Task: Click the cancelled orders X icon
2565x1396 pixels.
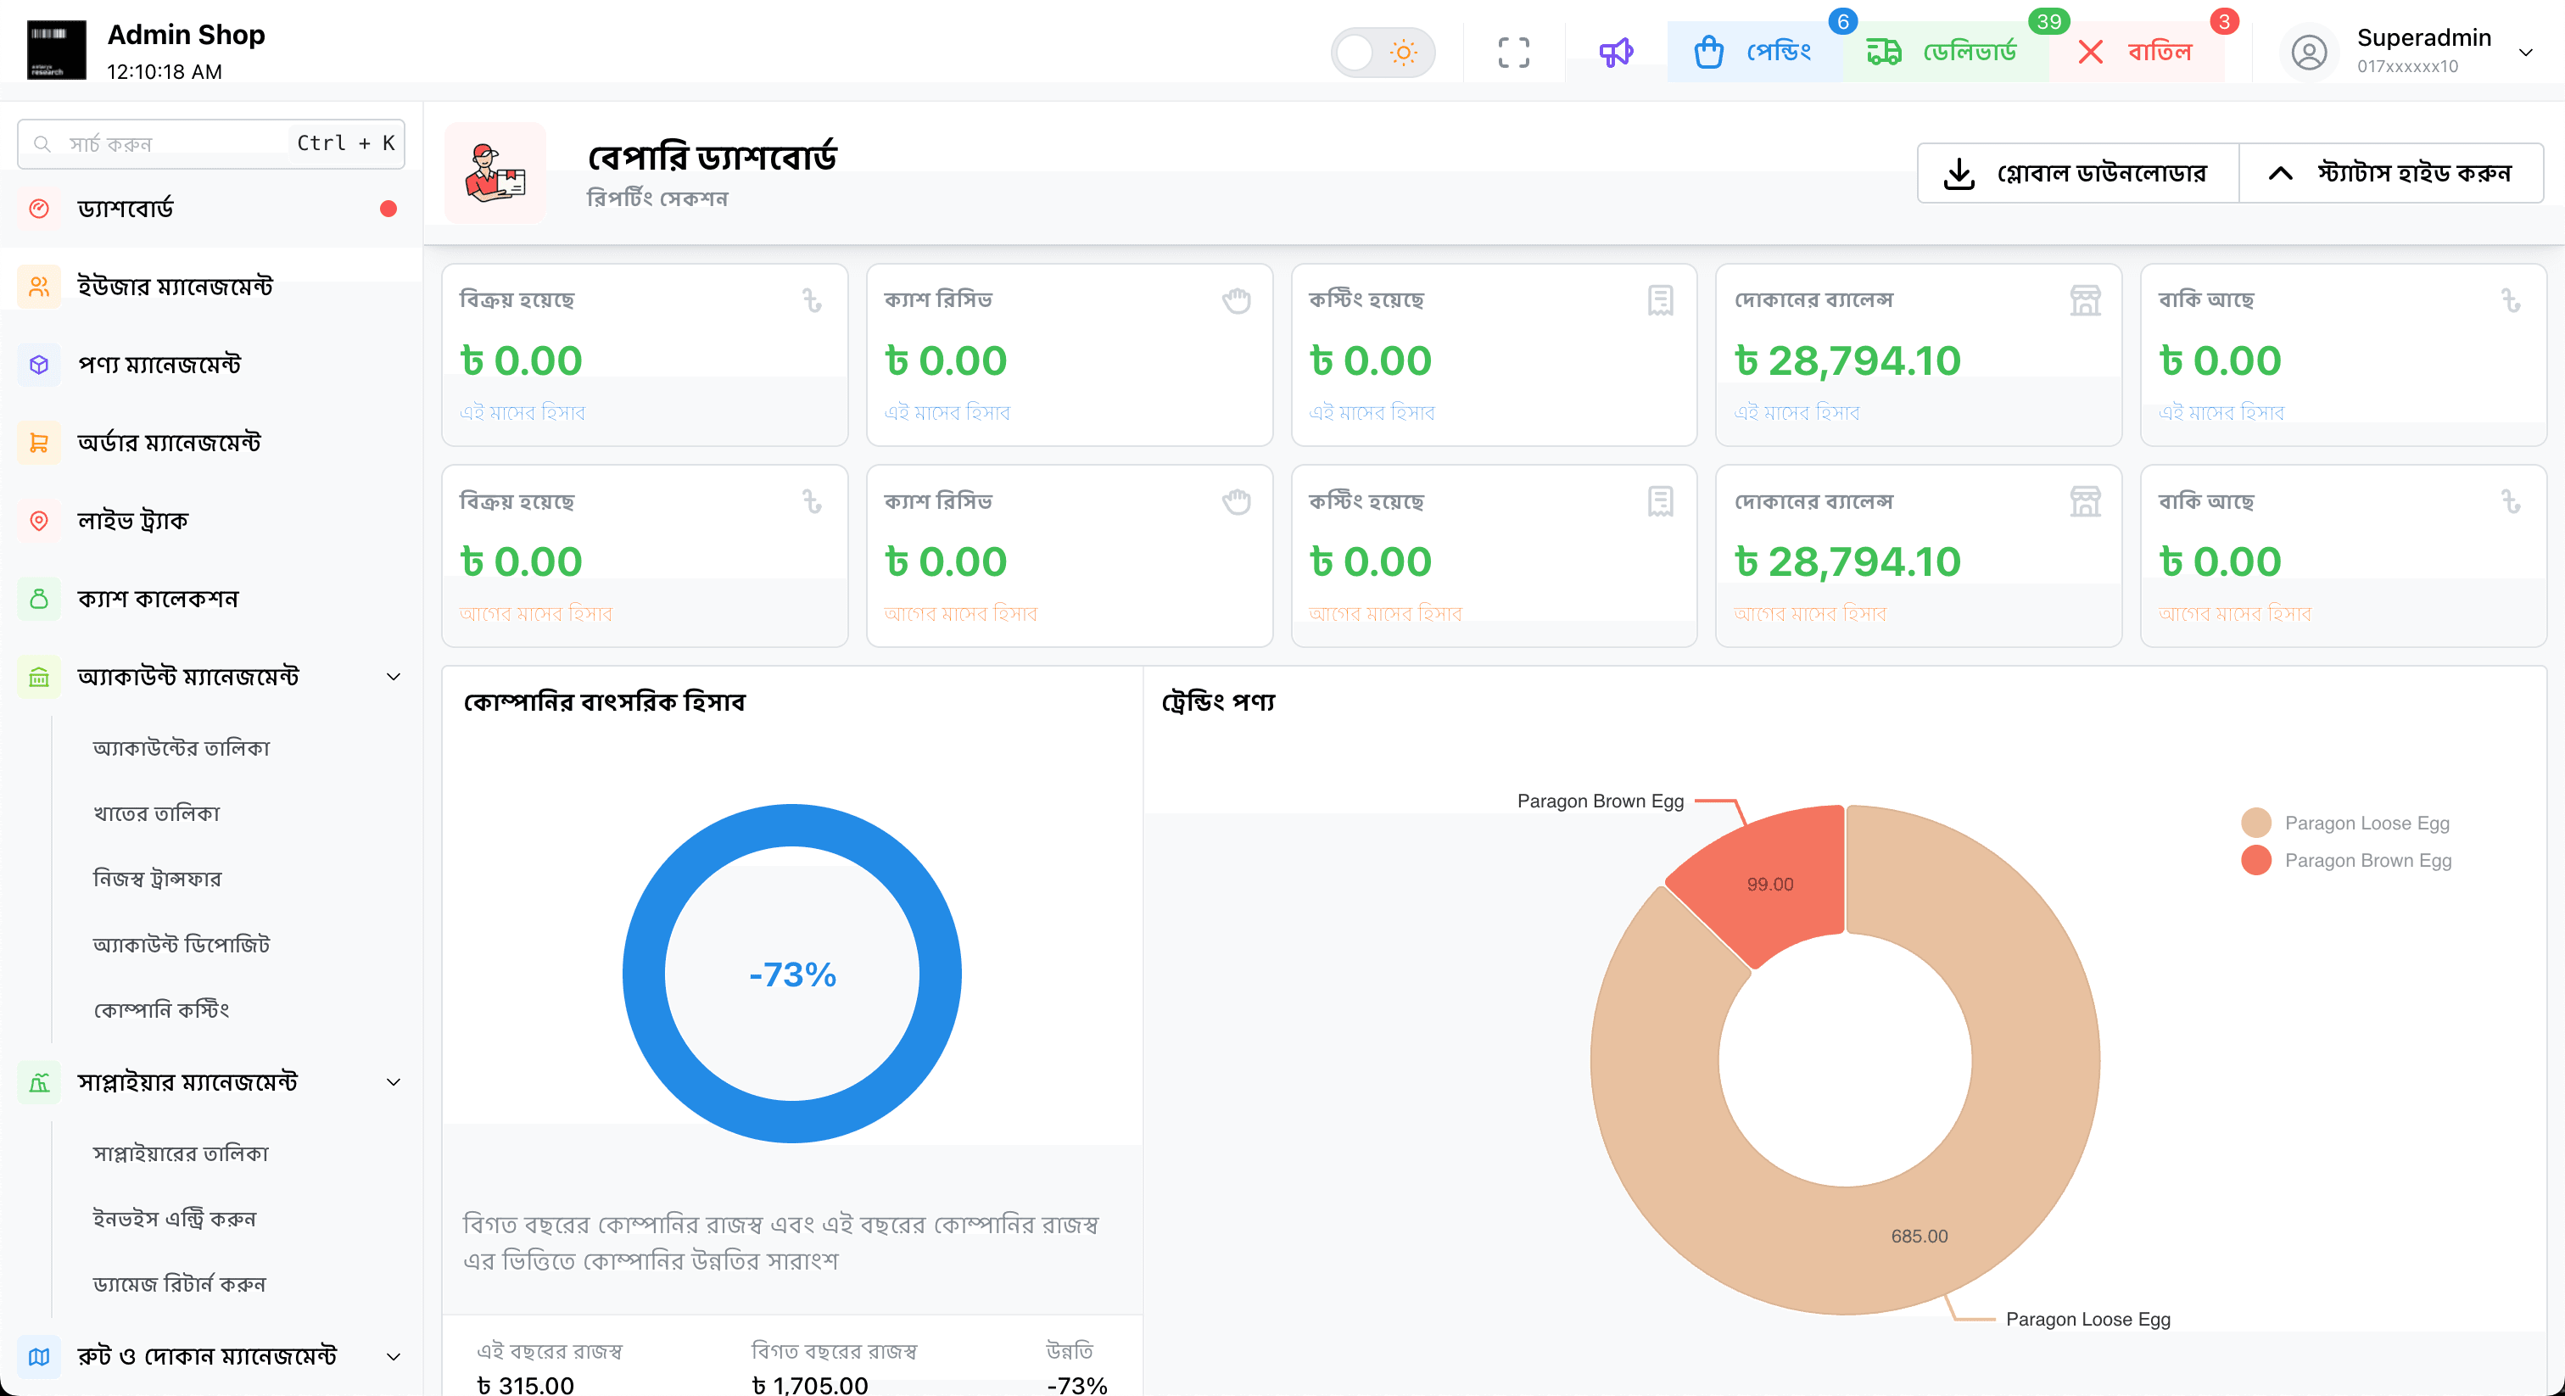Action: [2090, 52]
